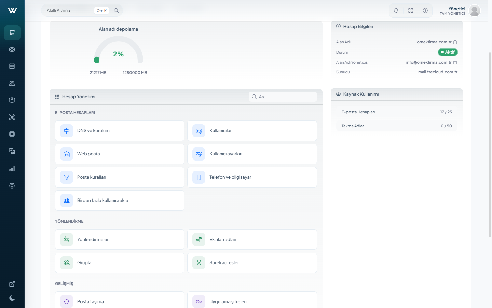Click the bar chart statistics sidebar icon
The width and height of the screenshot is (492, 308).
[x=12, y=169]
